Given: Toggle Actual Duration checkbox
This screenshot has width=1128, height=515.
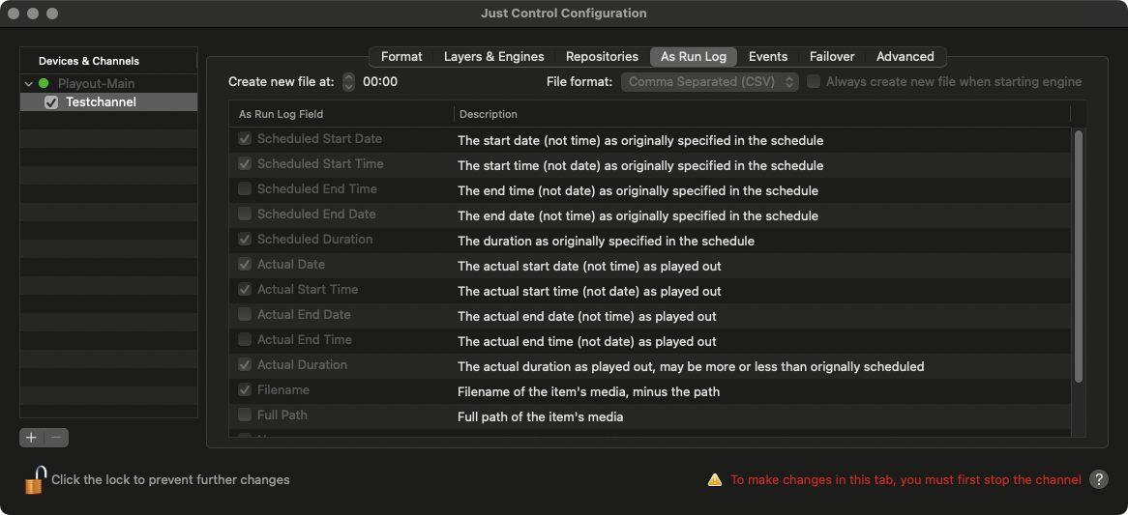Looking at the screenshot, I should (x=245, y=365).
